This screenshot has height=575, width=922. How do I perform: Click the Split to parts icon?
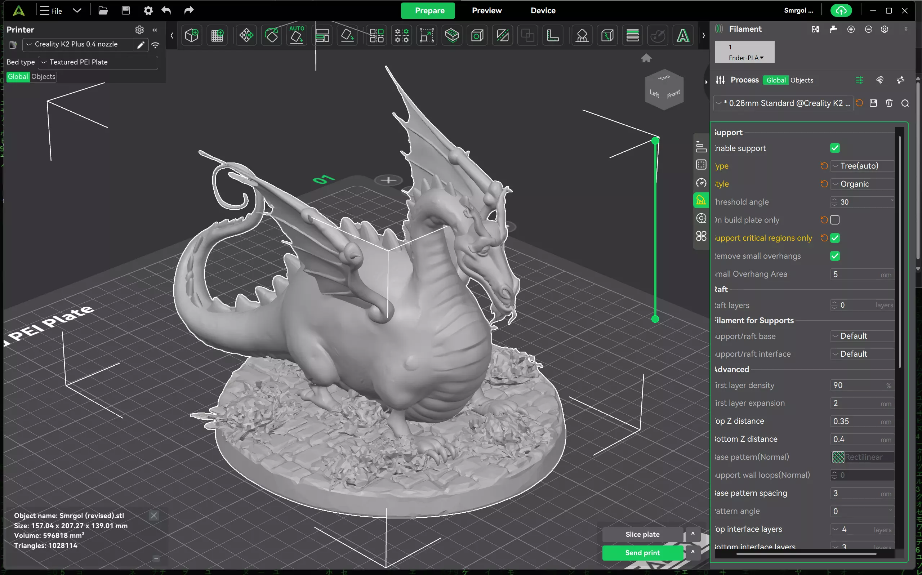click(x=401, y=36)
